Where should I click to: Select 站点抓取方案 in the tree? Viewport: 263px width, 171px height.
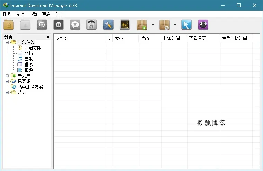pyautogui.click(x=30, y=87)
